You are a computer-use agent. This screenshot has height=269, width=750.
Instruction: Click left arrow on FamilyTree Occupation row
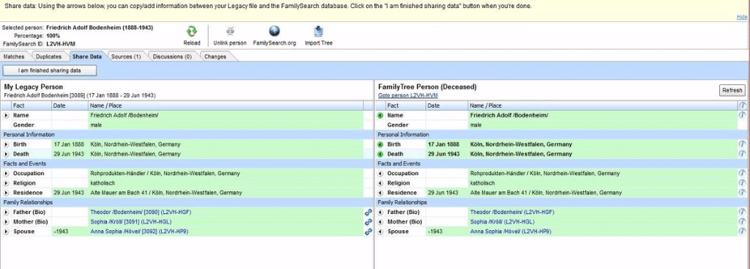380,173
